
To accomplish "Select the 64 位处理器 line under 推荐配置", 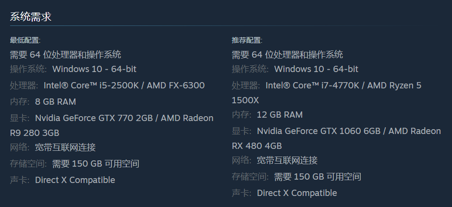I will pyautogui.click(x=287, y=54).
